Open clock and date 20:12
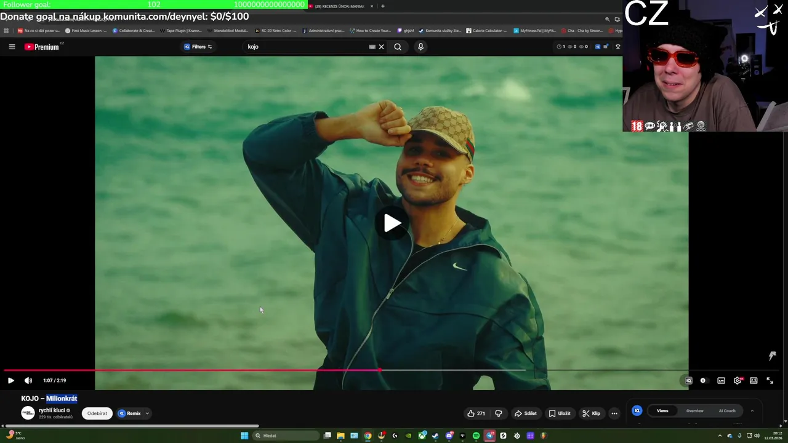The height and width of the screenshot is (443, 788). click(x=774, y=436)
